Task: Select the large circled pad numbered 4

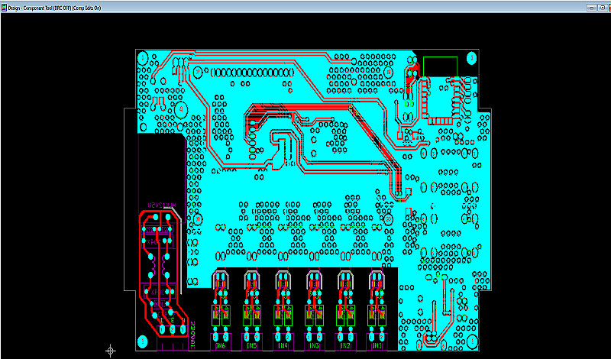Action: [x=180, y=110]
